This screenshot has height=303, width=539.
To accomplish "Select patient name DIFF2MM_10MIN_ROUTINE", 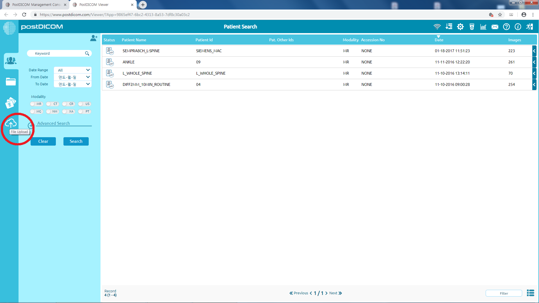I will (146, 84).
